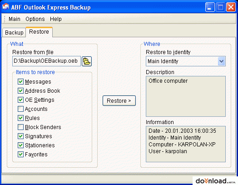Check the Block Senders checkbox
The width and height of the screenshot is (238, 185).
pos(20,127)
